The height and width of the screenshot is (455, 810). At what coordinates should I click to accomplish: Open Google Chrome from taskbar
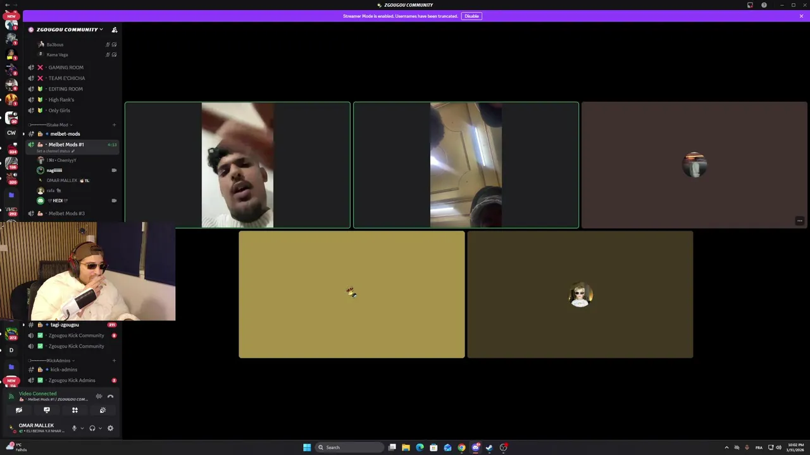(461, 447)
